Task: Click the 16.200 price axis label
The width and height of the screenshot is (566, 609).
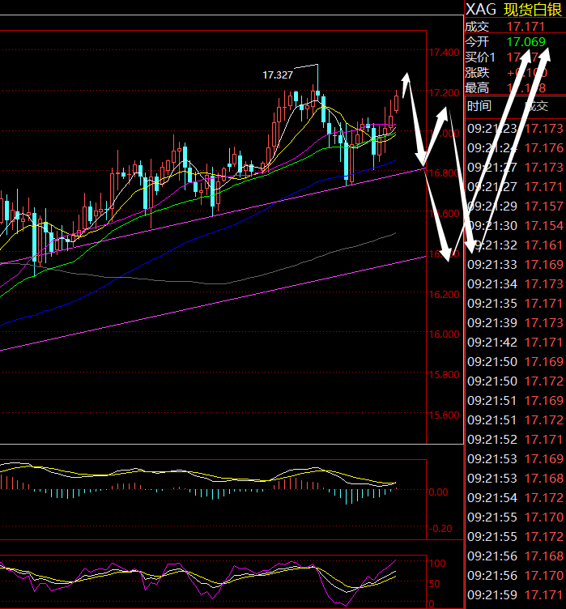Action: pos(444,295)
